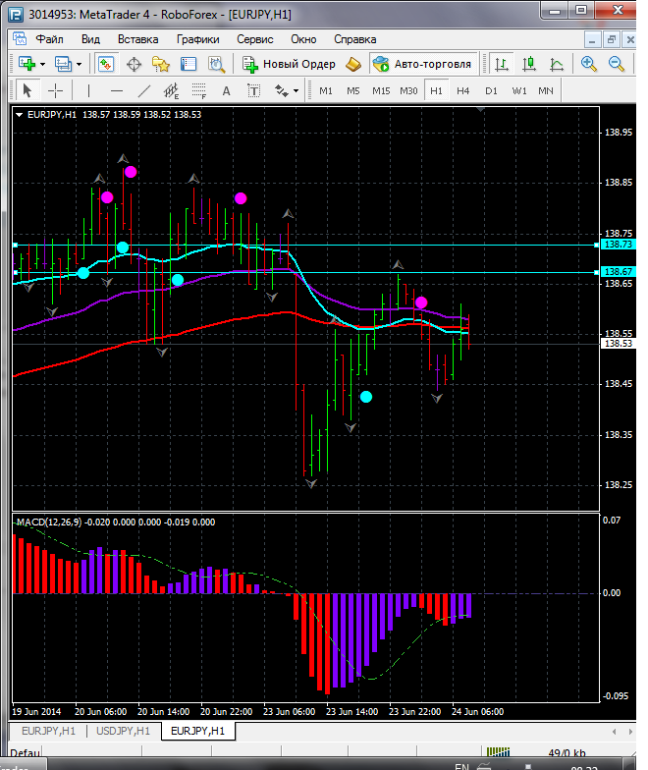Click the zoom out magnifier icon
This screenshot has width=648, height=770.
(x=618, y=64)
